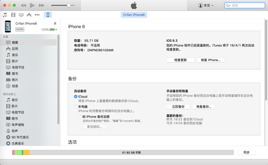Image resolution: width=268 pixels, height=165 pixels.
Task: Click the 立即备份 button
Action: coord(178,106)
